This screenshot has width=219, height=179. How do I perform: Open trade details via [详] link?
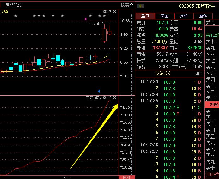point(197,74)
